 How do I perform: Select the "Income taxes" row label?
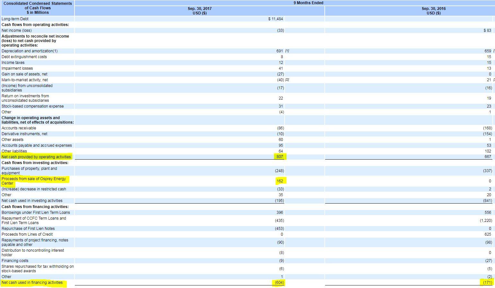[13, 63]
